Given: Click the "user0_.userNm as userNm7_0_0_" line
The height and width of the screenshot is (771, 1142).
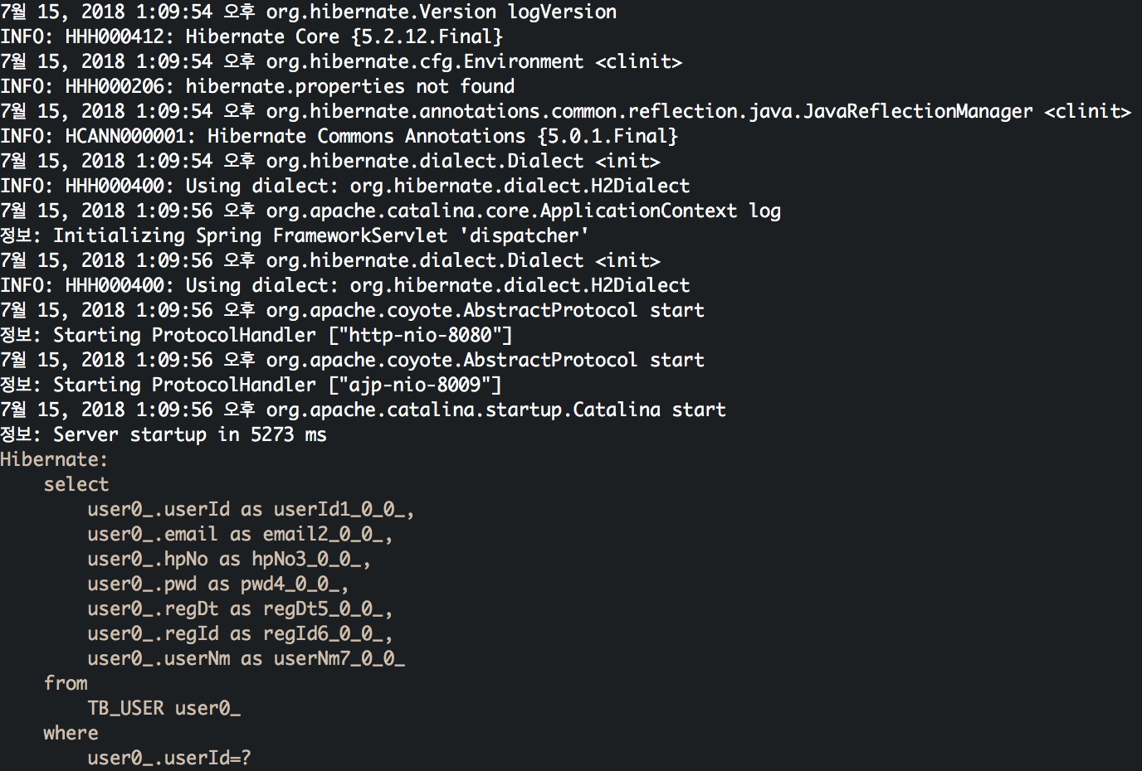Looking at the screenshot, I should [246, 659].
